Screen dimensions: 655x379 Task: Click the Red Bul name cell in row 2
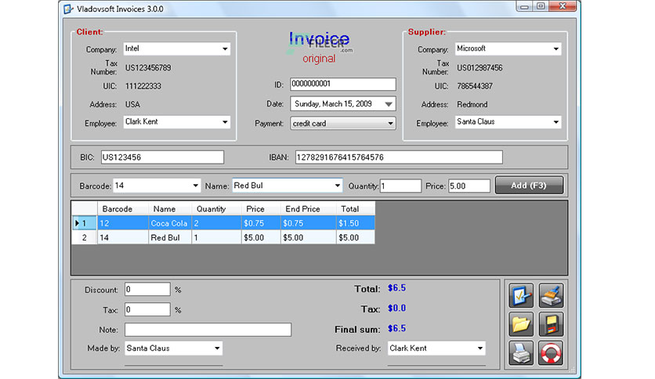point(170,237)
